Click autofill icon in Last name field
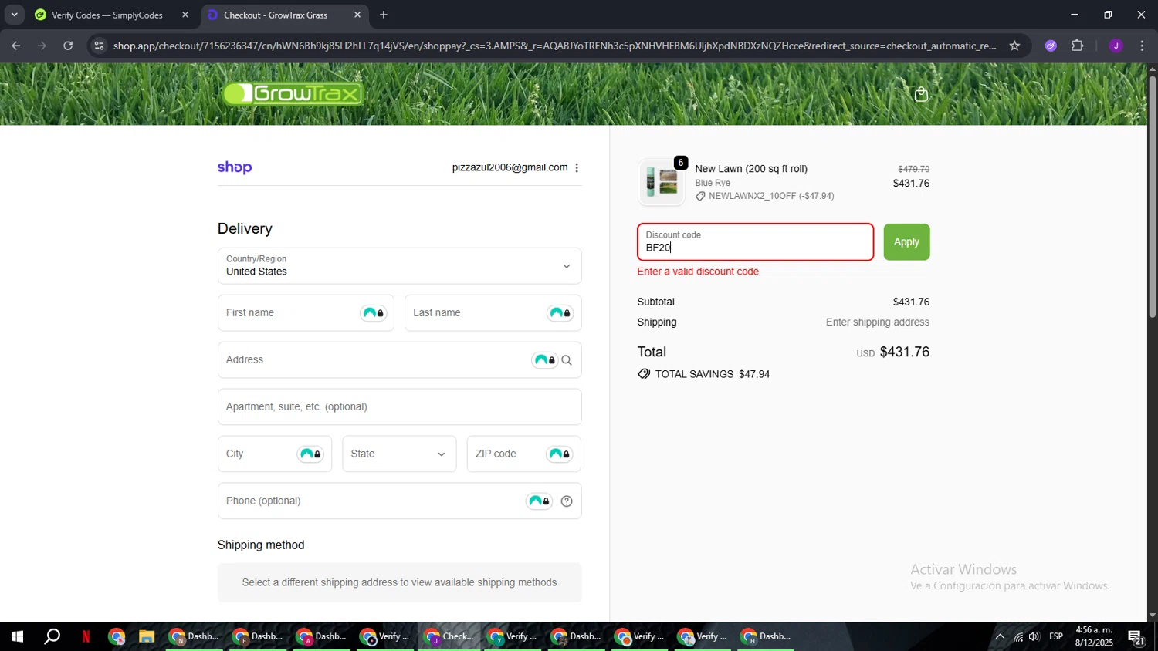The height and width of the screenshot is (651, 1158). pyautogui.click(x=560, y=313)
